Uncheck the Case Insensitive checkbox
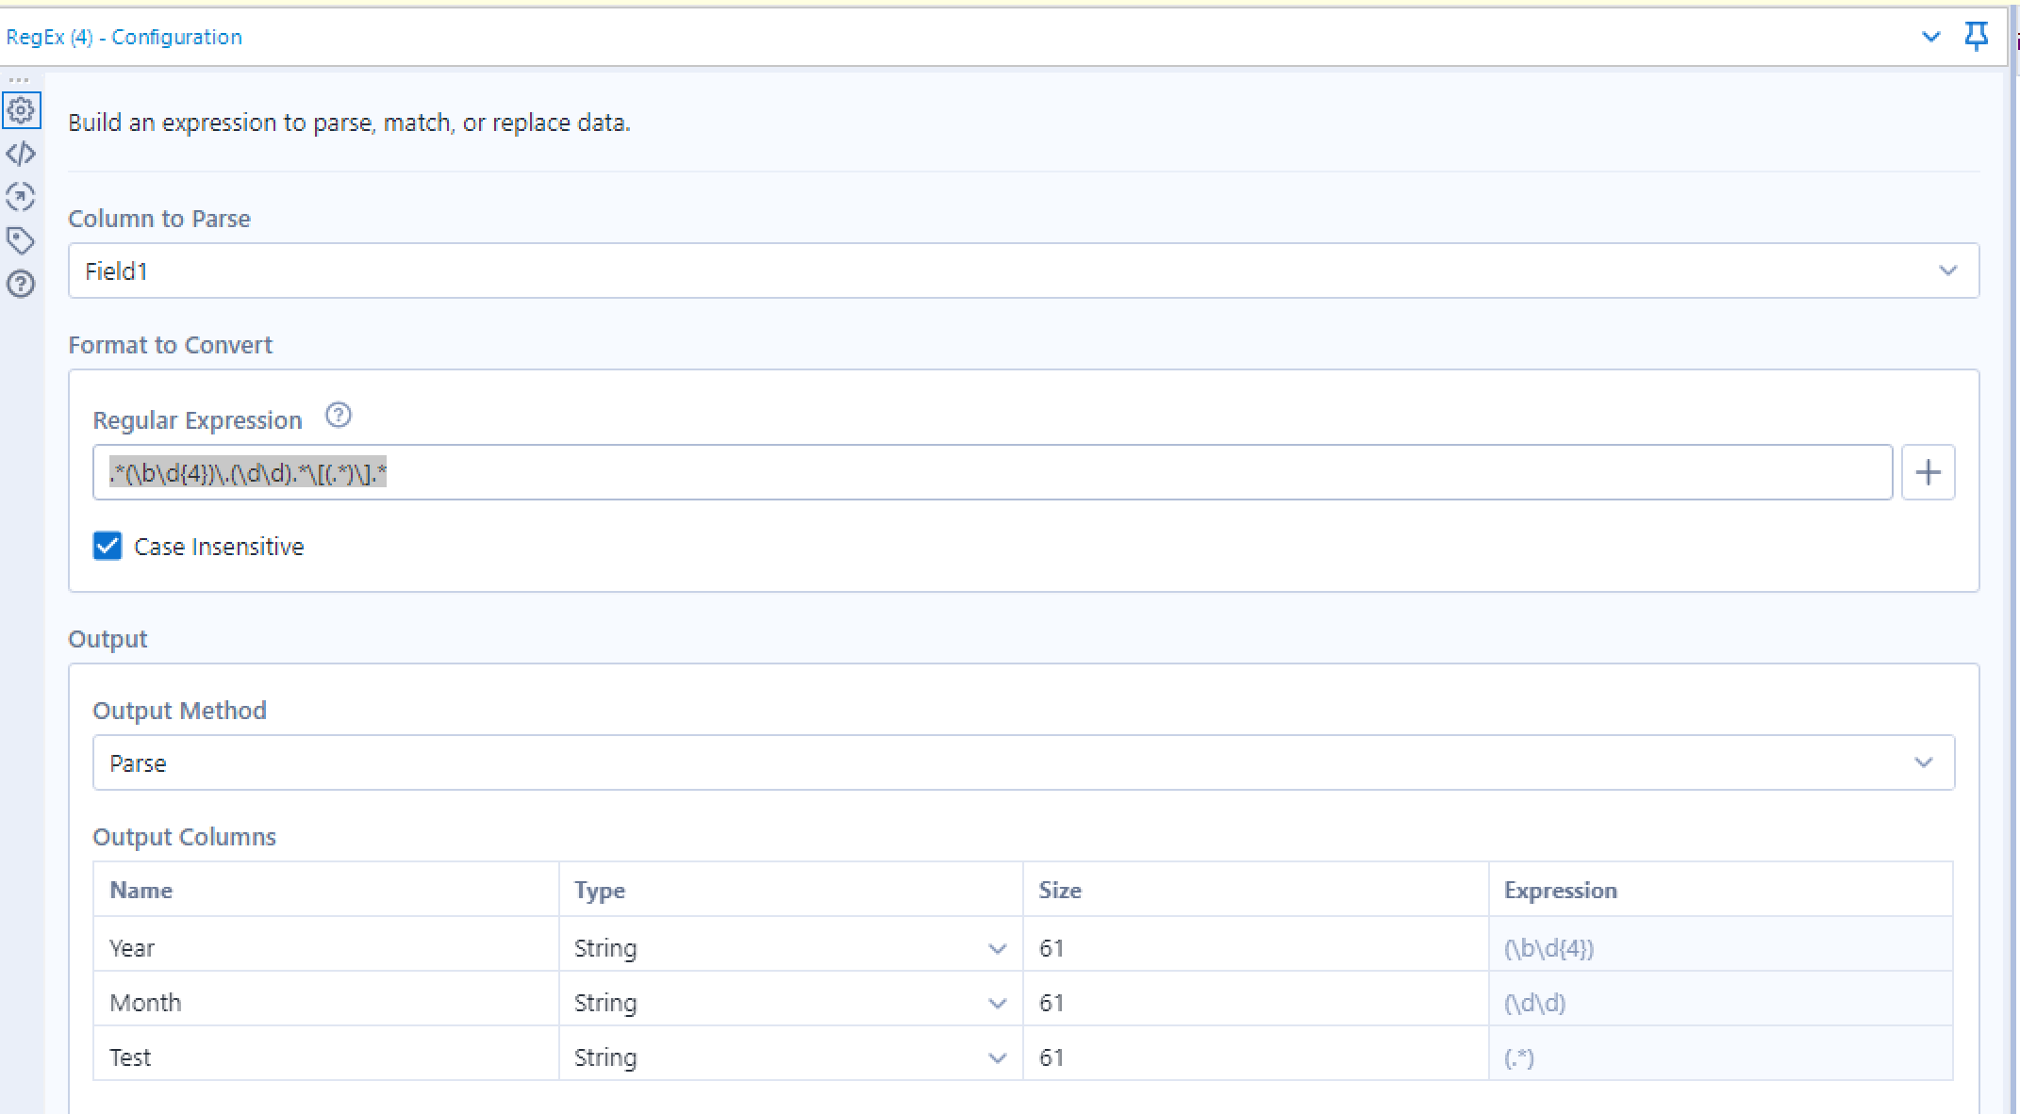Image resolution: width=2020 pixels, height=1114 pixels. [108, 547]
